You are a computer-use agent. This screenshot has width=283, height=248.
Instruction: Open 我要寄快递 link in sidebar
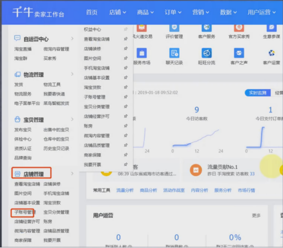(54, 94)
